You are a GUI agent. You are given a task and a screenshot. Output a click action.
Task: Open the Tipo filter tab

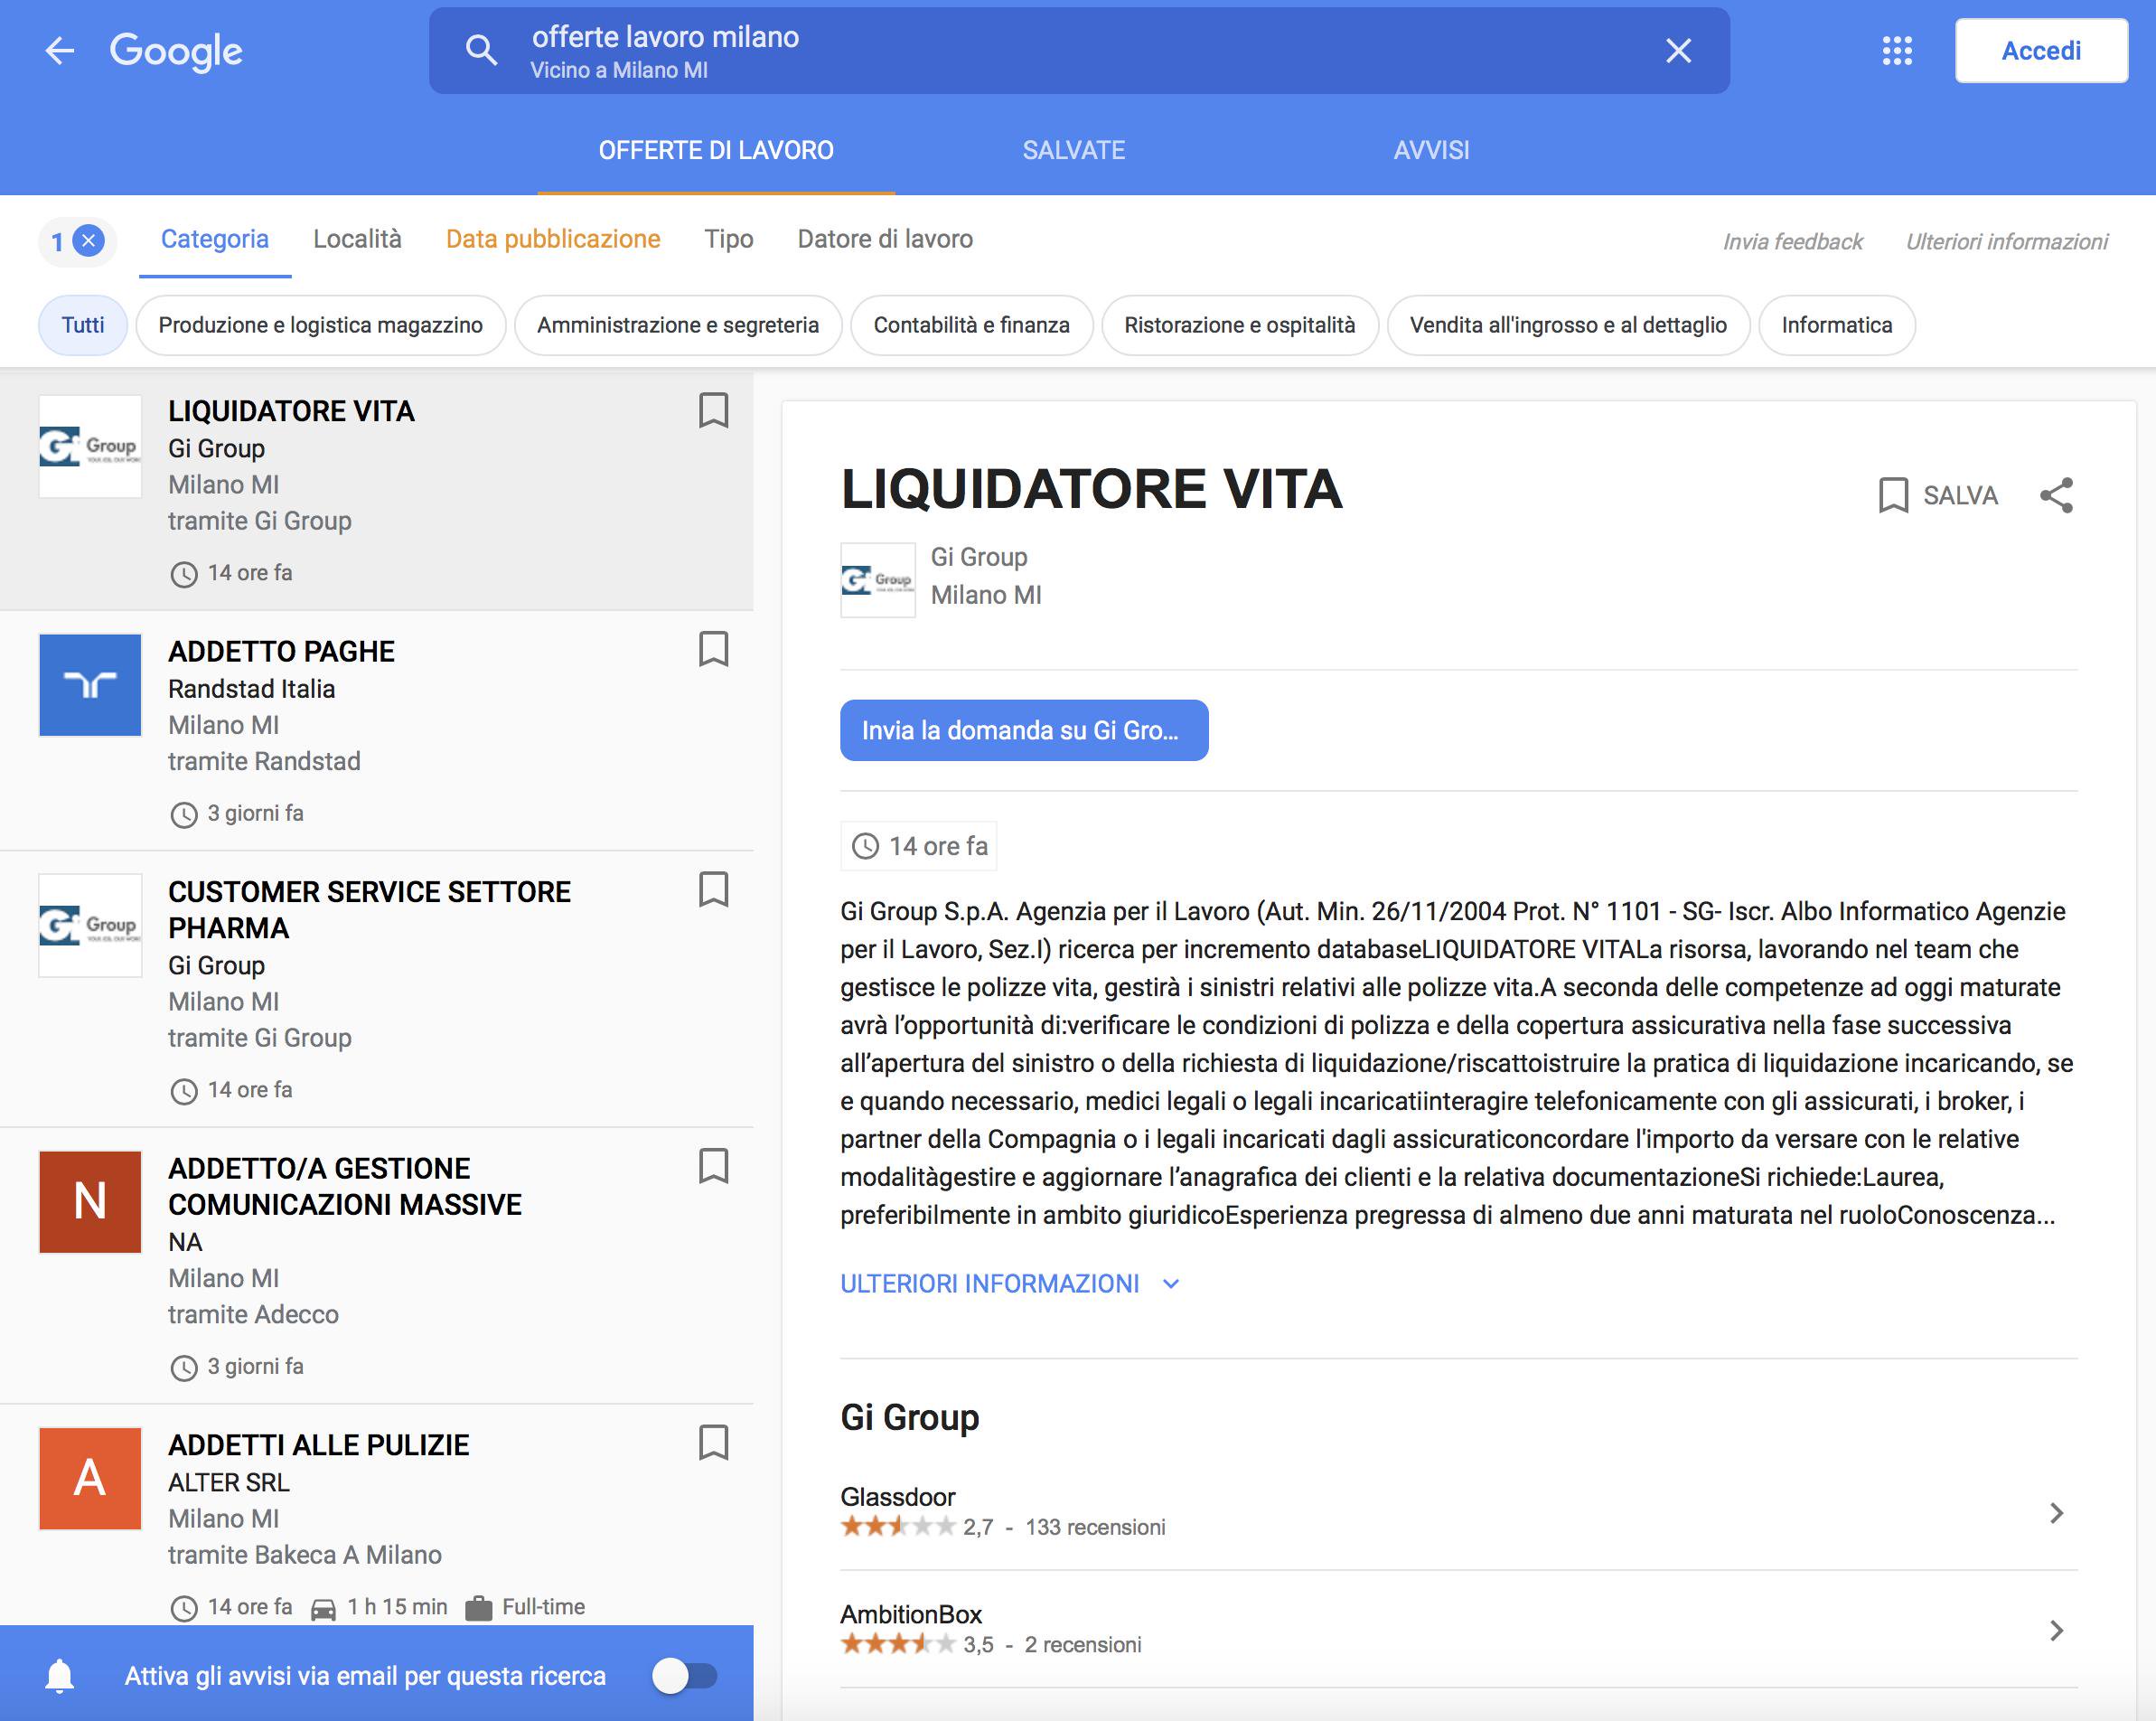coord(728,240)
